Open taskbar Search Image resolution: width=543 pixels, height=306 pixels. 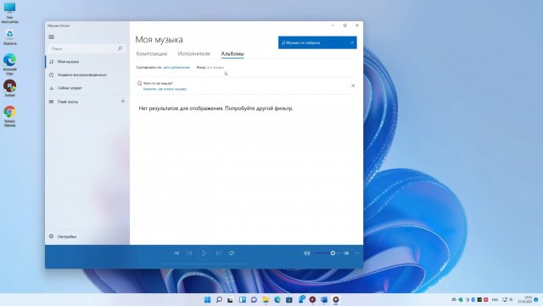tap(219, 300)
